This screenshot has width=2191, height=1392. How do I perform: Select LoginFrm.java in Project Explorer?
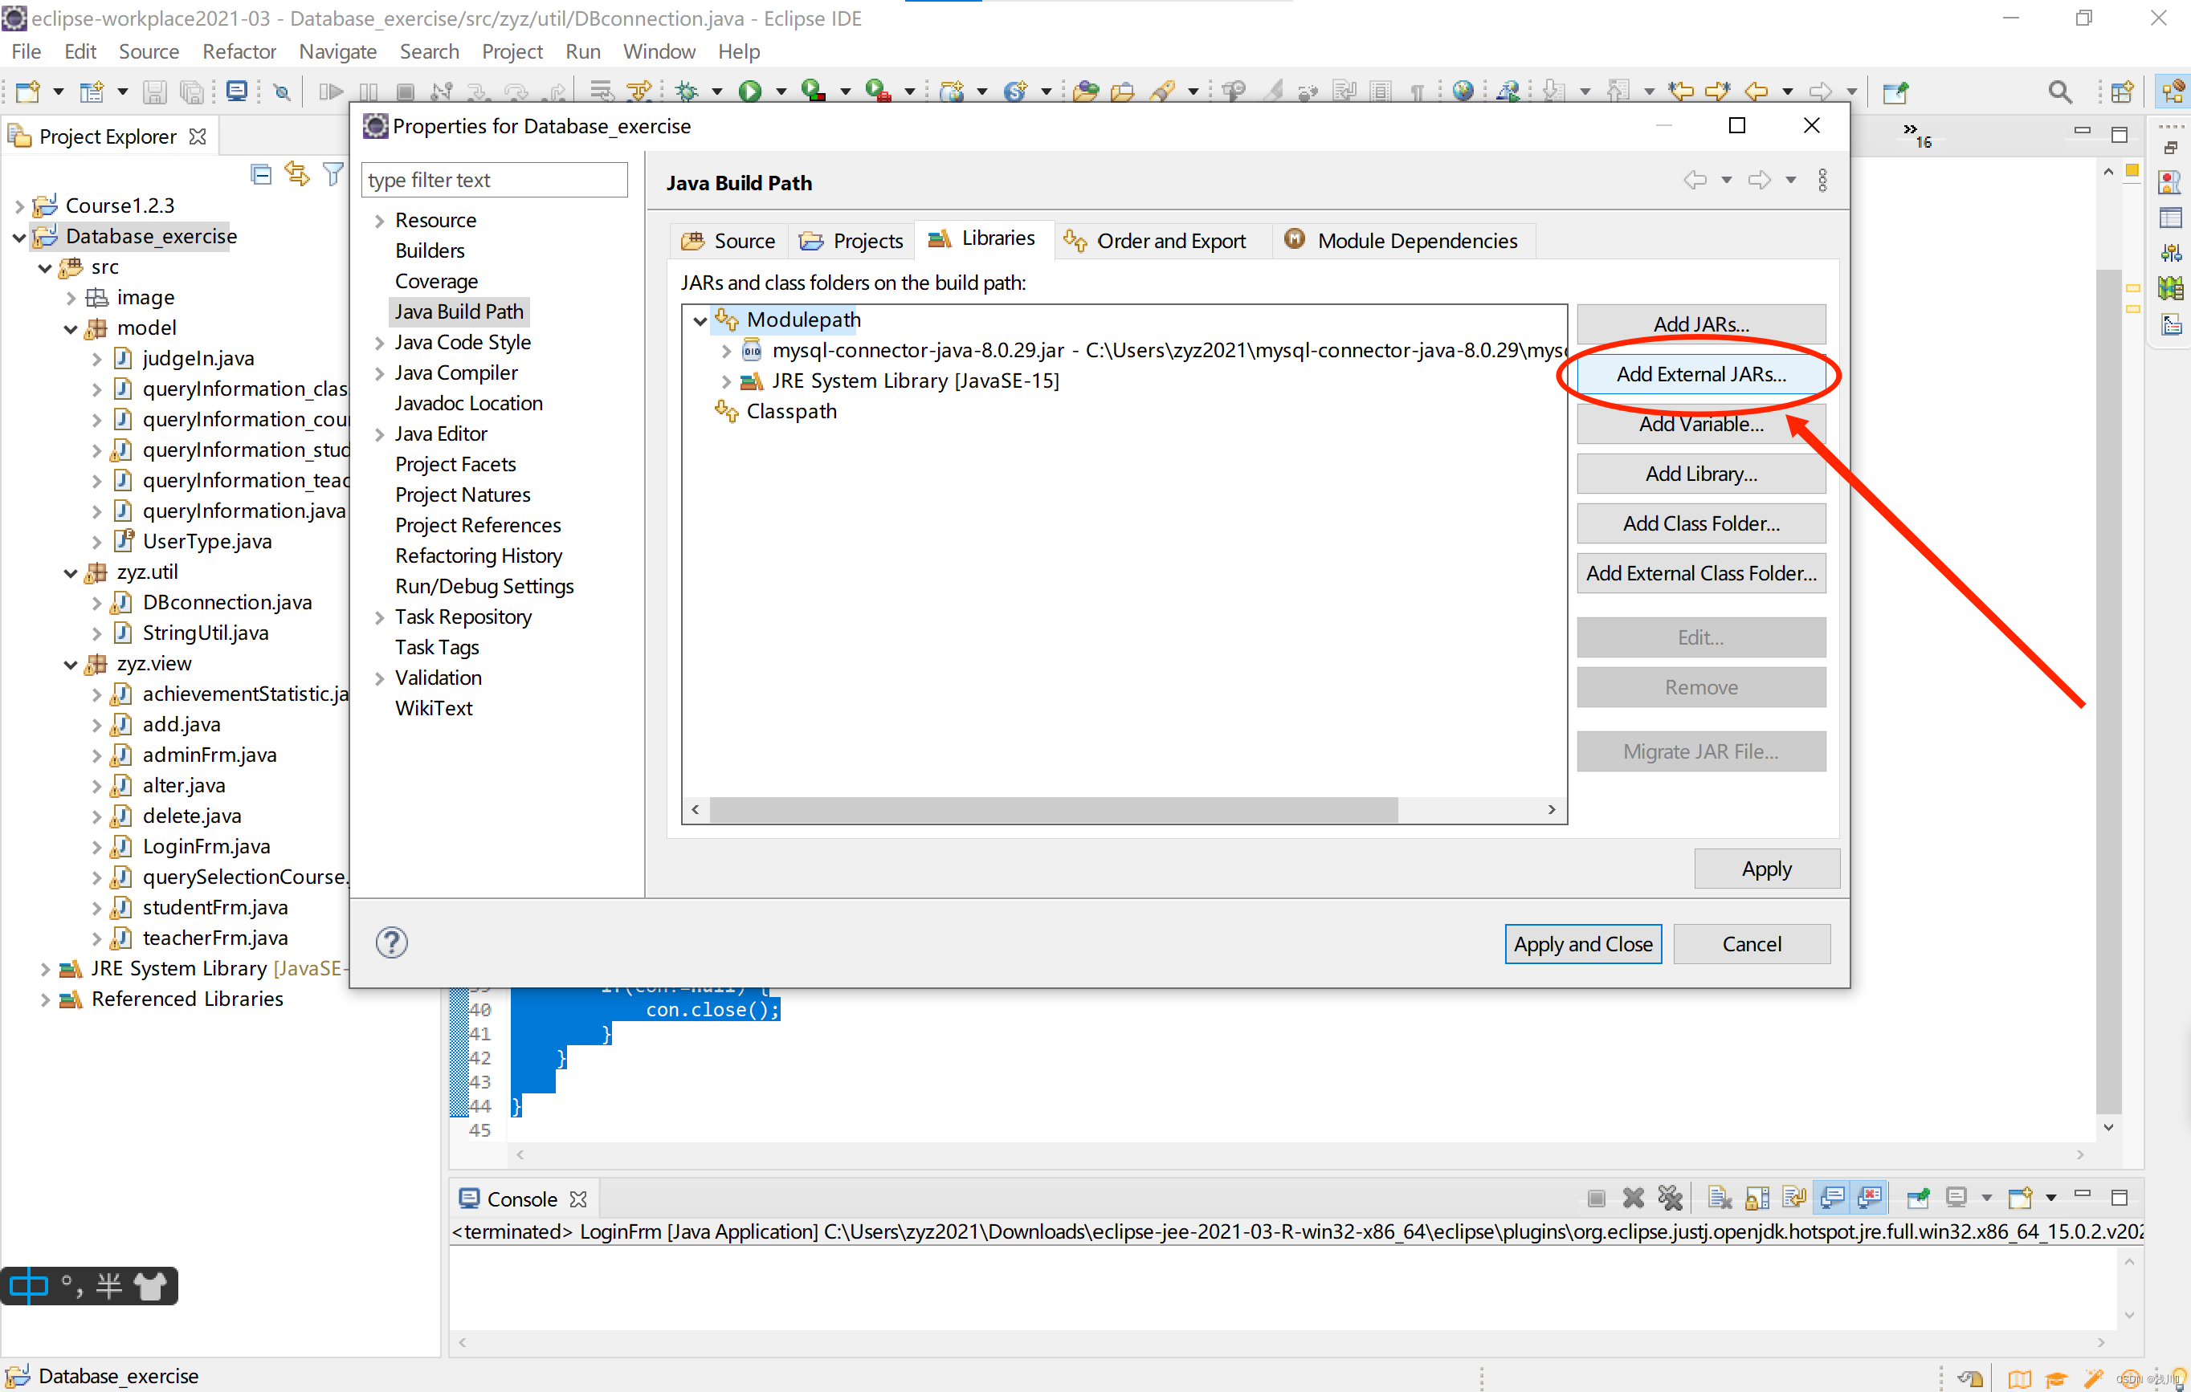coord(206,846)
